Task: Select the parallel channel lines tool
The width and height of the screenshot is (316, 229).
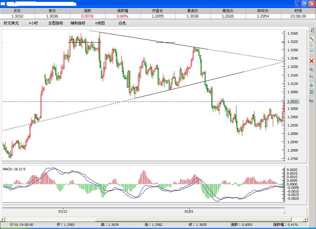Action: tap(312, 46)
